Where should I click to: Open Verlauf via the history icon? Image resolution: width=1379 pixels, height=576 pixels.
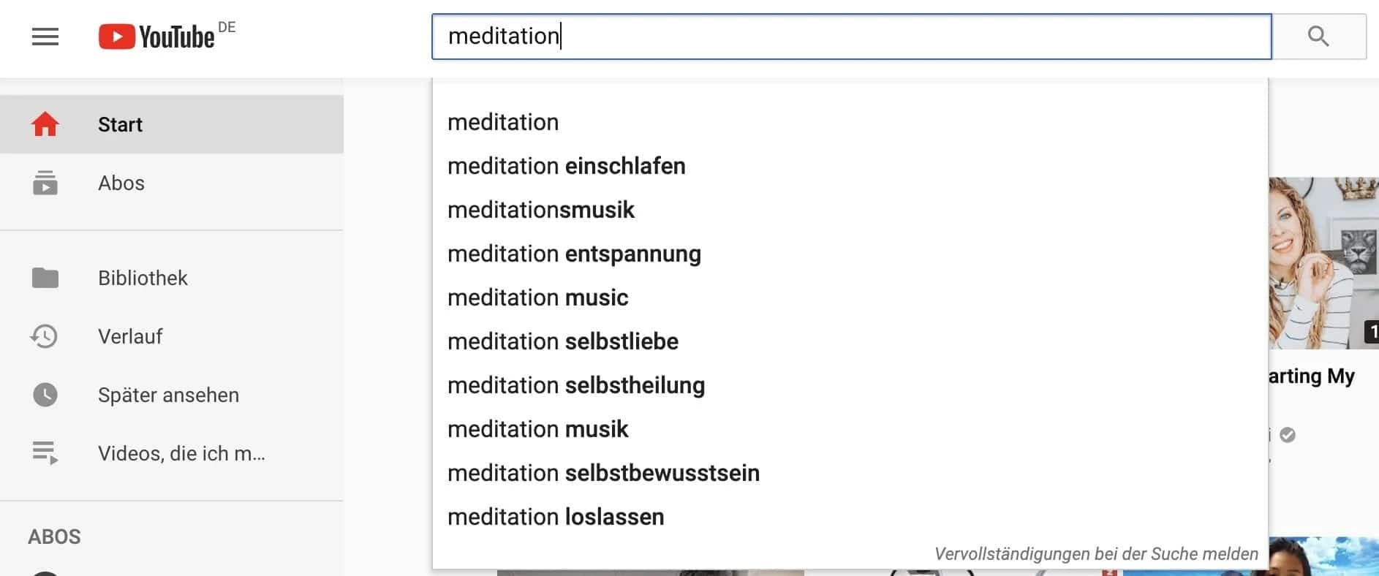pos(45,336)
